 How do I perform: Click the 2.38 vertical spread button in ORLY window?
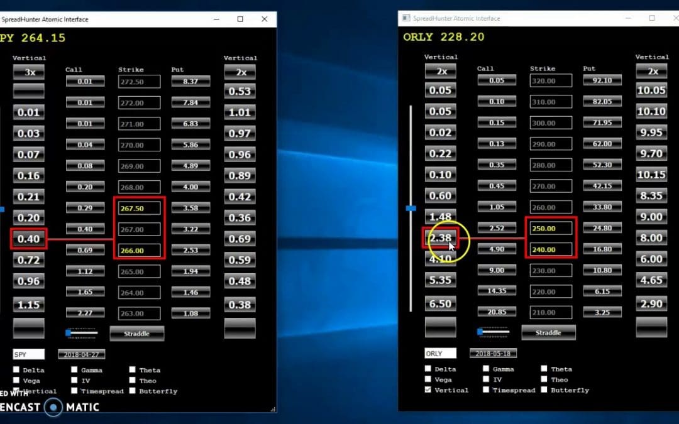(x=441, y=238)
